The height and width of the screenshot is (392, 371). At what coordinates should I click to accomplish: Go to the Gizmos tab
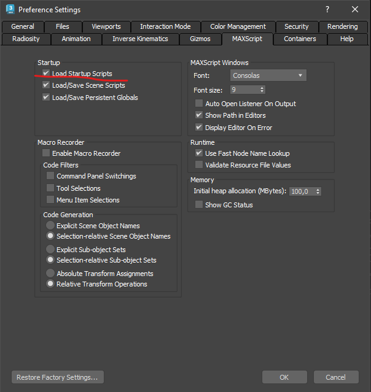coord(200,39)
